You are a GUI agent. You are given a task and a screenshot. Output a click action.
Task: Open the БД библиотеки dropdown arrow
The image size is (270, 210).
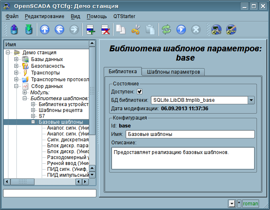click(x=251, y=100)
